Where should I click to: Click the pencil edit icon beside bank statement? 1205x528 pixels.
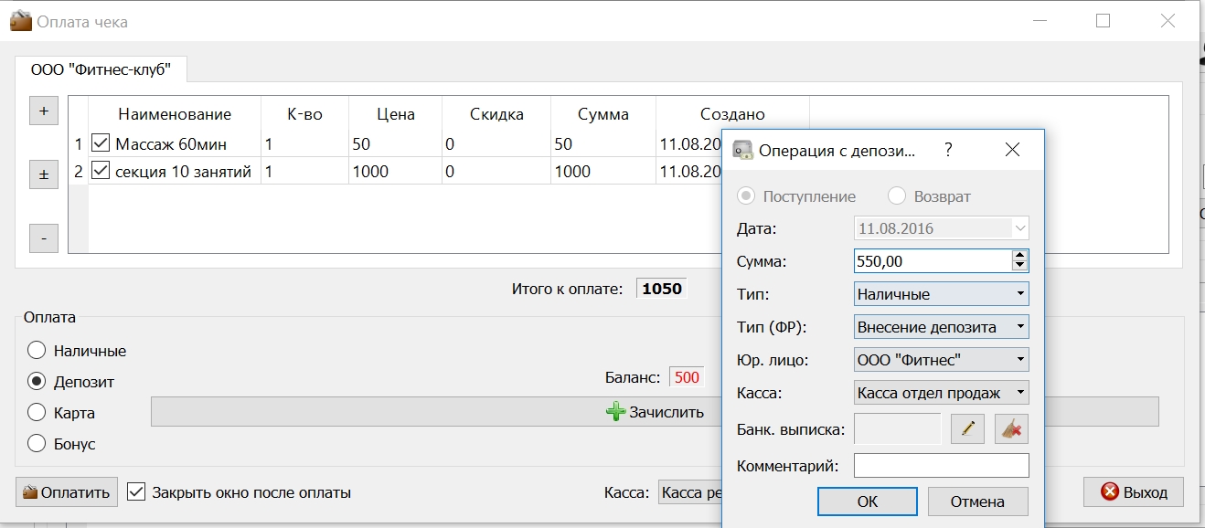(967, 428)
